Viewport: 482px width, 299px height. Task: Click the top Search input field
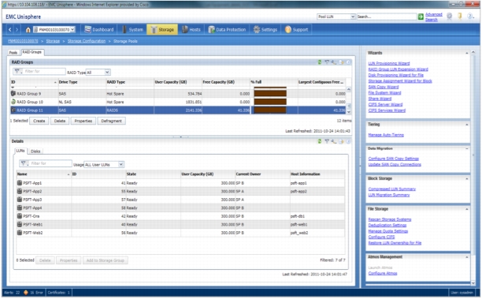pos(387,17)
